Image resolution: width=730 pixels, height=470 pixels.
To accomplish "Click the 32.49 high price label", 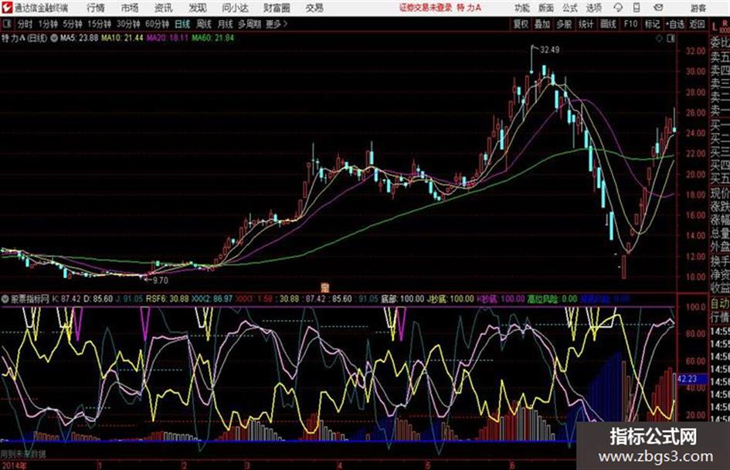I will pyautogui.click(x=550, y=50).
